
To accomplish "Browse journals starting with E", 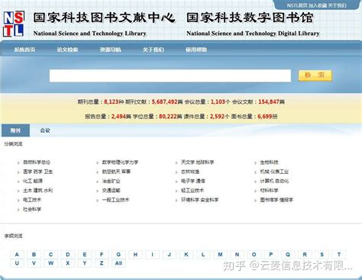I will point(85,255).
